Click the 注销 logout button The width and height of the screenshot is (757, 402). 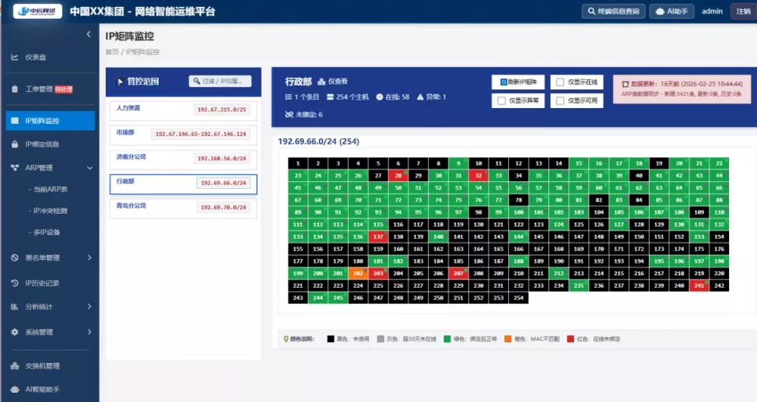coord(741,12)
